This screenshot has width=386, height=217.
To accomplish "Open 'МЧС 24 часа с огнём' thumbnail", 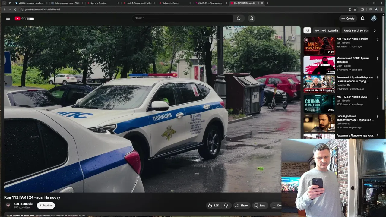I will (x=319, y=46).
